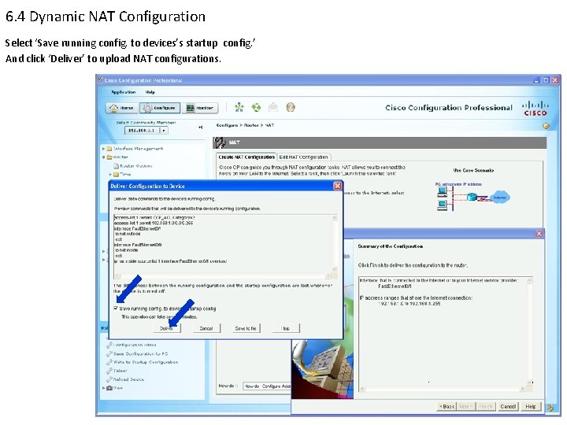Click the green refresh icon in toolbar
The width and height of the screenshot is (567, 425).
[x=256, y=107]
